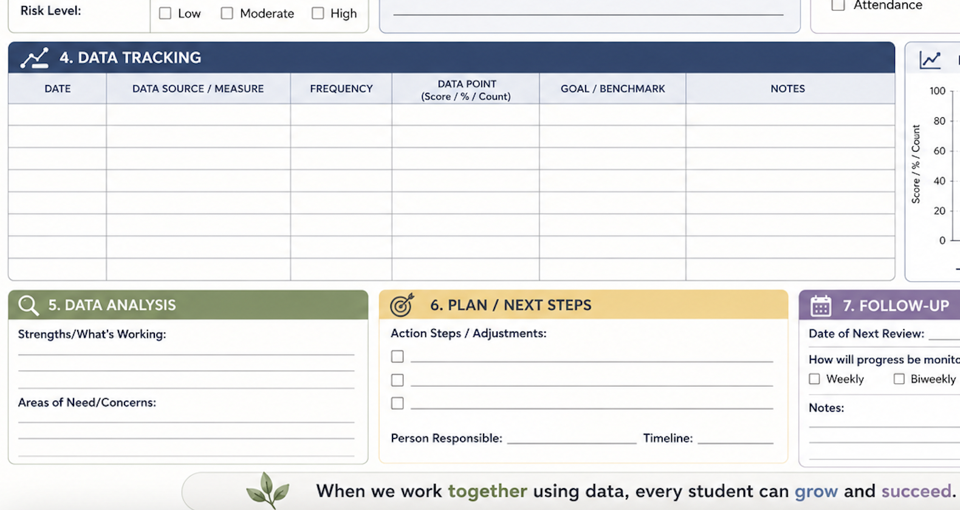
Task: Tick the High risk level checkbox
Action: tap(318, 13)
